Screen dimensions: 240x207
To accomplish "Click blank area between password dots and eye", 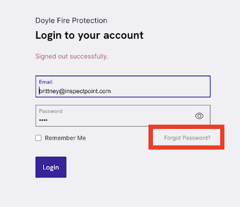I will (120, 120).
